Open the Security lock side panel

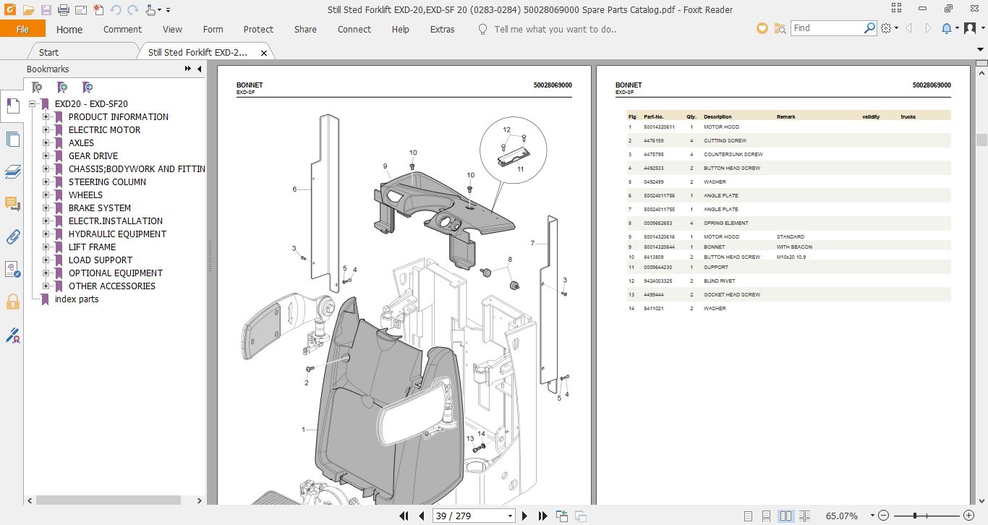(12, 302)
